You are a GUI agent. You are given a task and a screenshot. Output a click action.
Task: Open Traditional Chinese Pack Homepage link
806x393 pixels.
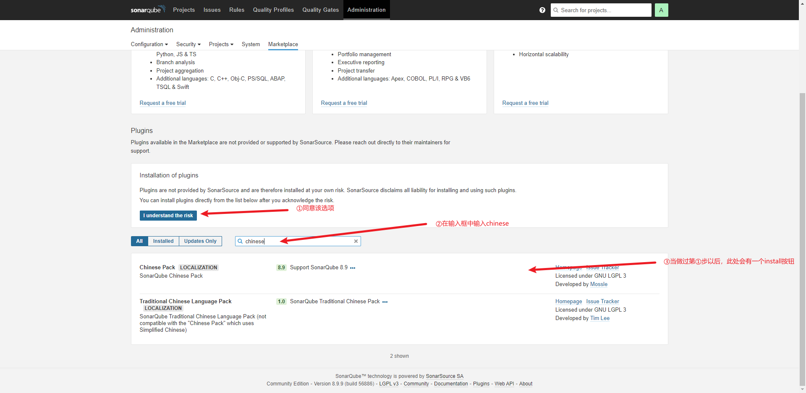pos(568,302)
